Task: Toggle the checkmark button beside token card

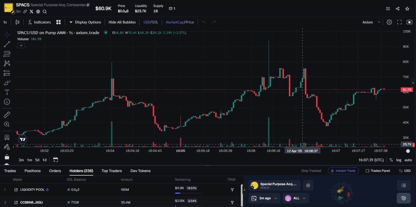Action: [x=308, y=186]
